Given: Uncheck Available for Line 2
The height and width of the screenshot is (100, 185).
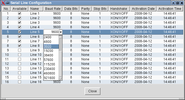Looking at the screenshot, I should pyautogui.click(x=19, y=18).
